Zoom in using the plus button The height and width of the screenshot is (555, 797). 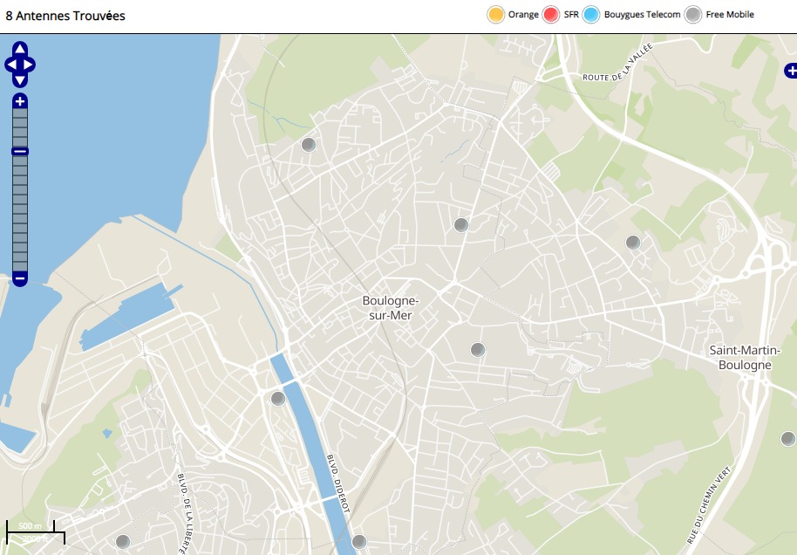20,101
